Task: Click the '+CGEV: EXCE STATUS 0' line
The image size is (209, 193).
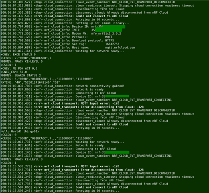Action: point(18,55)
